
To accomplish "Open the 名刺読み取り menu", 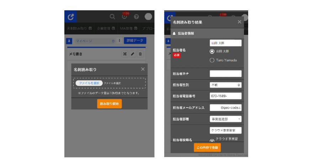I will pyautogui.click(x=79, y=28).
